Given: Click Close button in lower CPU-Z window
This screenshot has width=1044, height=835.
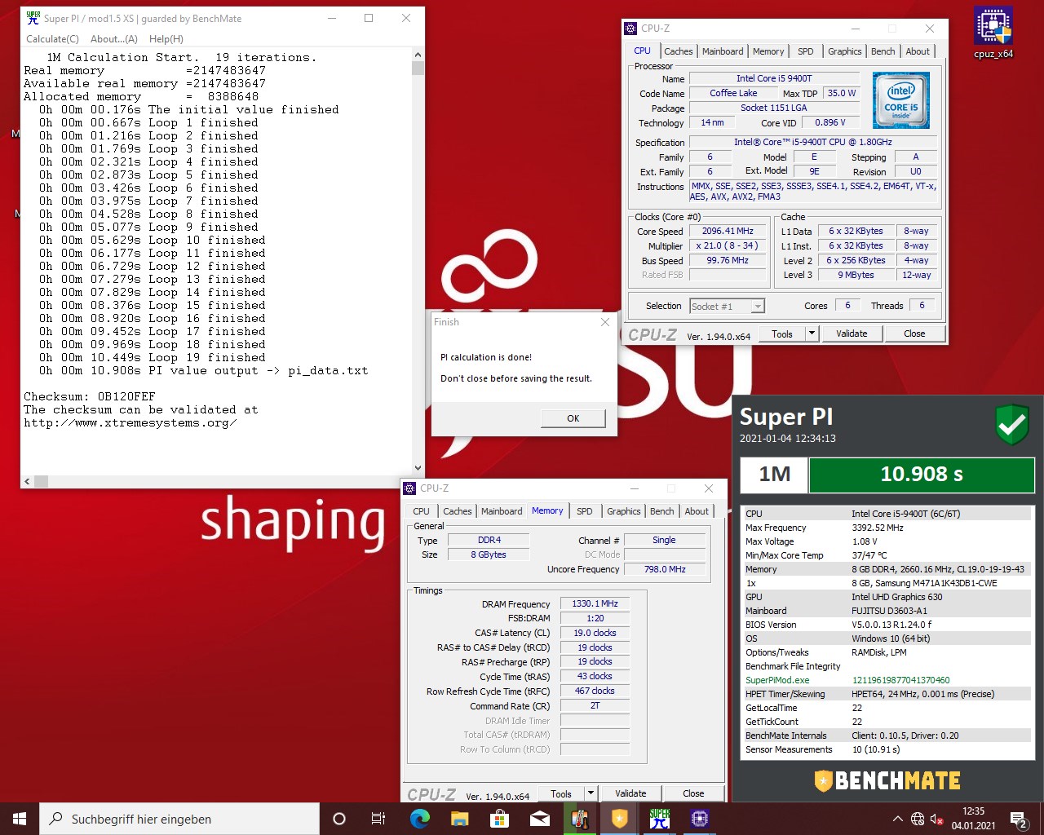Looking at the screenshot, I should [x=693, y=793].
